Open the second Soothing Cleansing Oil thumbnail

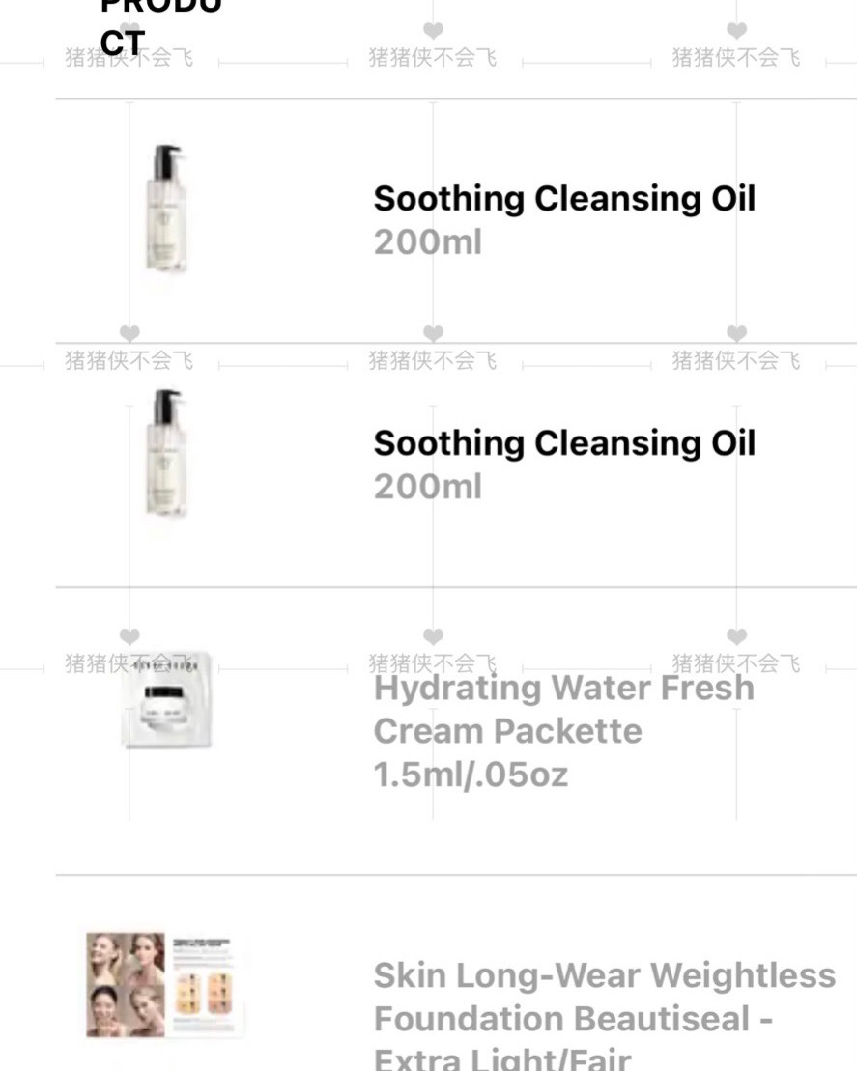pyautogui.click(x=166, y=453)
